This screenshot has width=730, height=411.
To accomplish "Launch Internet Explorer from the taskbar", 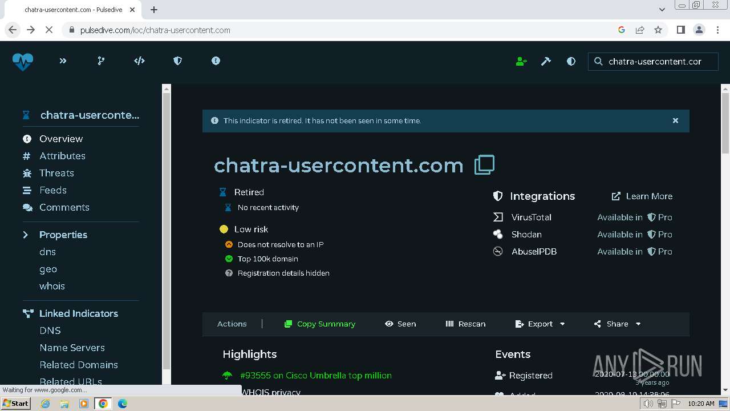I will (46, 404).
